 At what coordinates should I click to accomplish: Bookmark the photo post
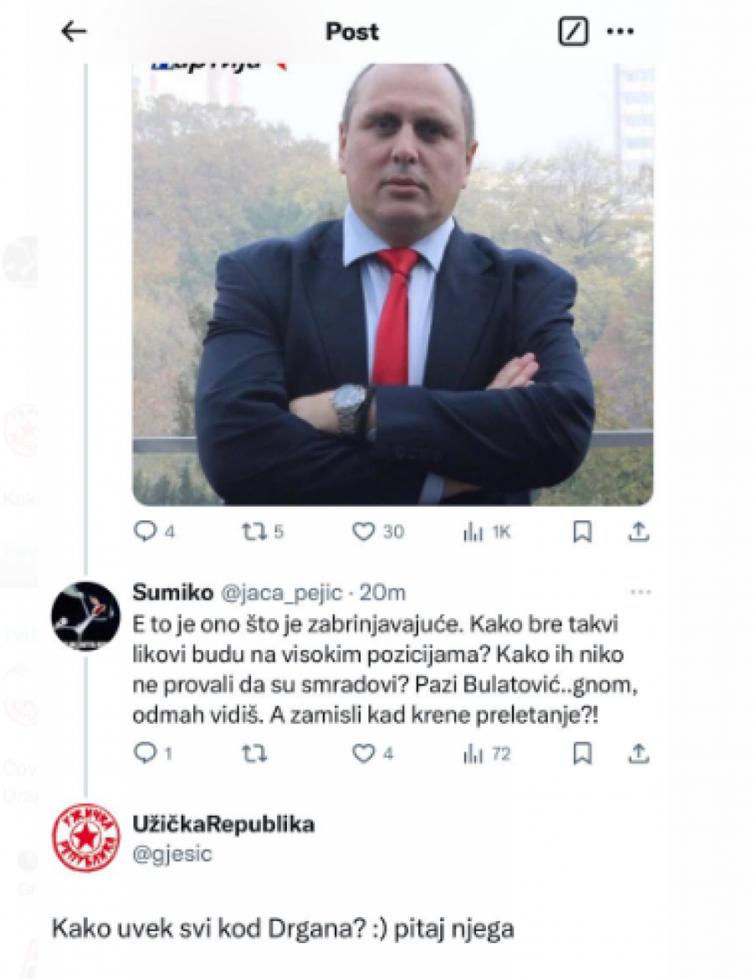pyautogui.click(x=582, y=532)
